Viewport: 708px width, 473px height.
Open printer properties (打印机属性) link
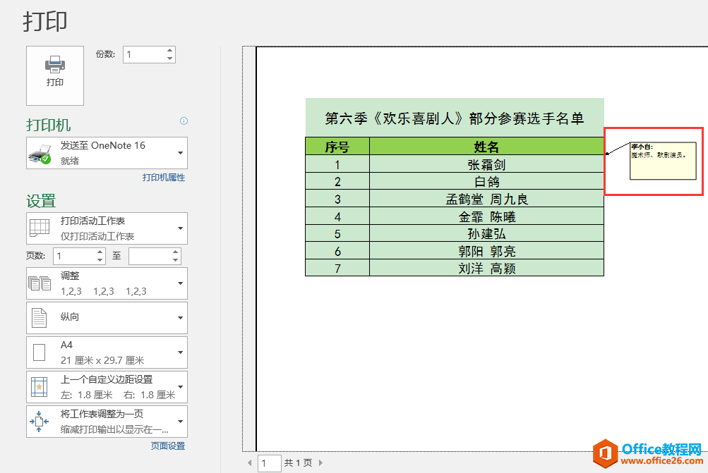(163, 178)
